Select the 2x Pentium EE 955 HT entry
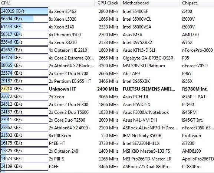The height and width of the screenshot is (173, 214). 70,81
